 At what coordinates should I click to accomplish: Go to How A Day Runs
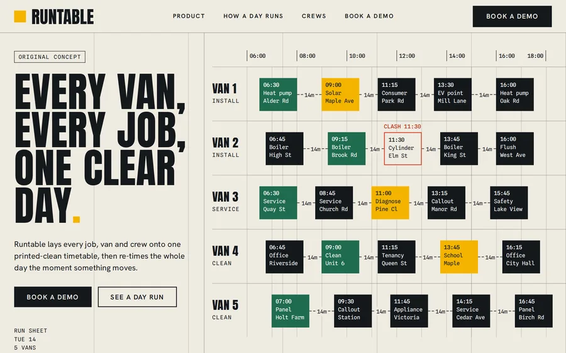coord(253,16)
